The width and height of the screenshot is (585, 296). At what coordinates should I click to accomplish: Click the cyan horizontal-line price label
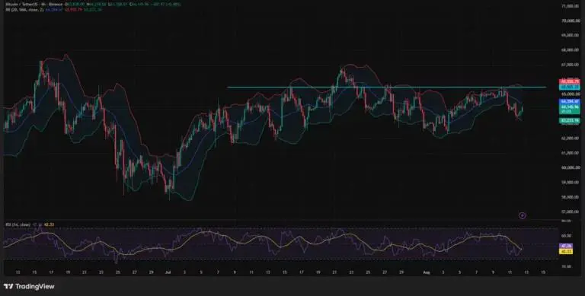coord(569,87)
